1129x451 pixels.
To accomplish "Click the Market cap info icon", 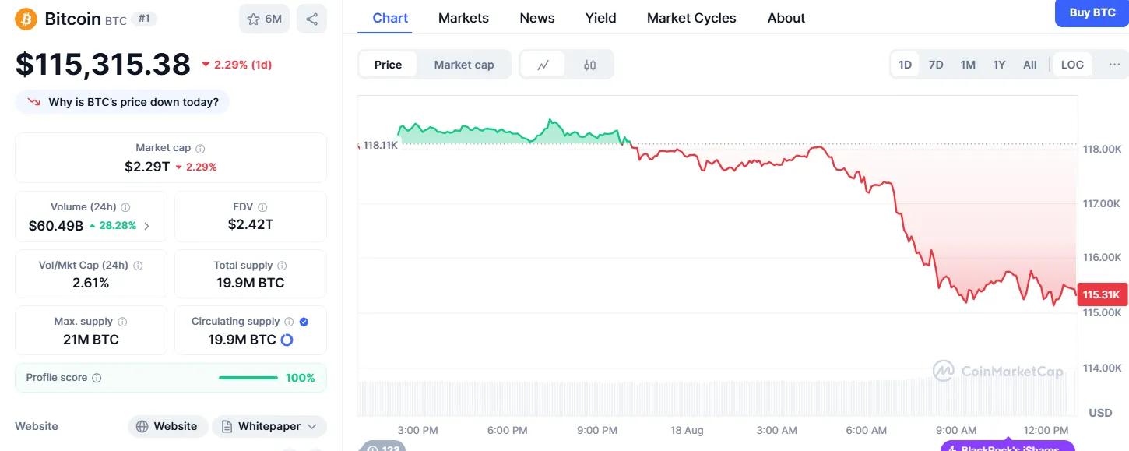I will point(200,148).
